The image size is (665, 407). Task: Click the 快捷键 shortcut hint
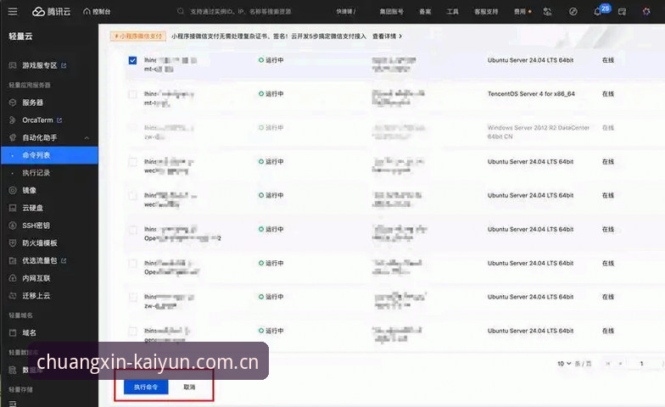pyautogui.click(x=346, y=12)
